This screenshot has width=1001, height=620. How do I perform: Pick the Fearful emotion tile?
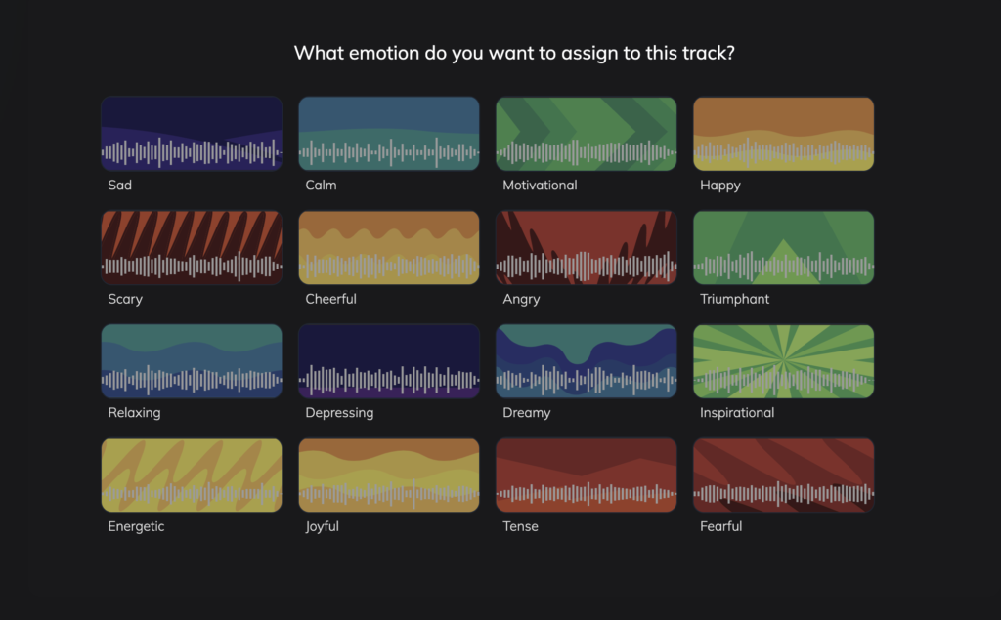click(784, 475)
